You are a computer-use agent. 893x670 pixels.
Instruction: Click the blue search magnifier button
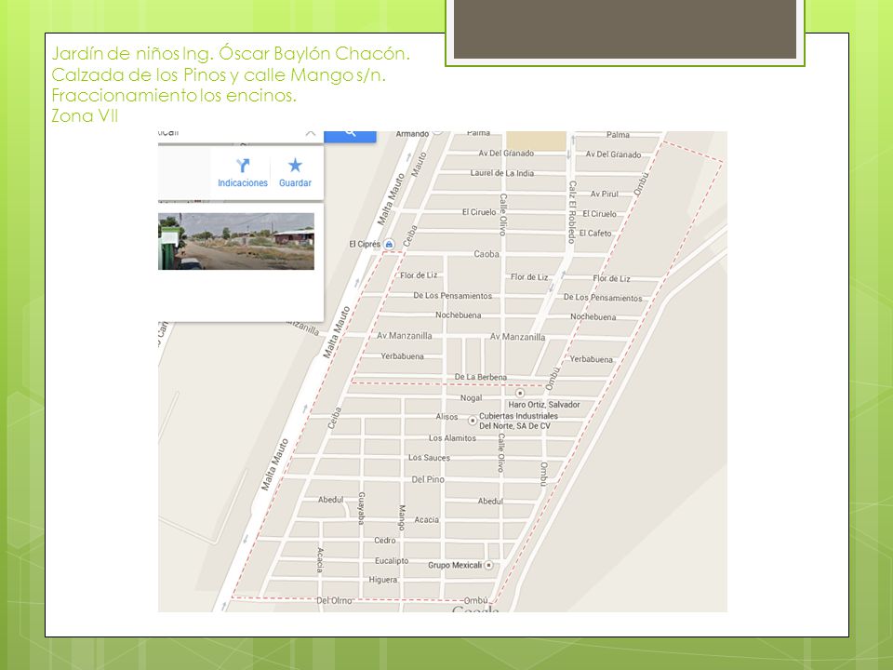350,136
